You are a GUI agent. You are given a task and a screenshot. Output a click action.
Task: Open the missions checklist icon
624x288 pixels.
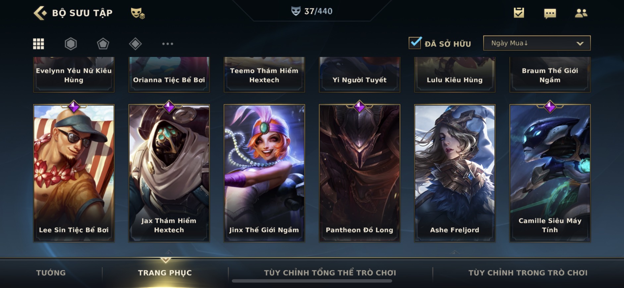point(519,13)
